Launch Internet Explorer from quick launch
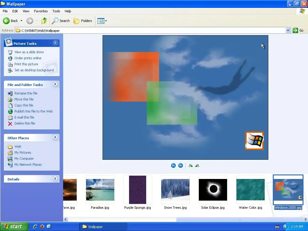 tap(35, 226)
